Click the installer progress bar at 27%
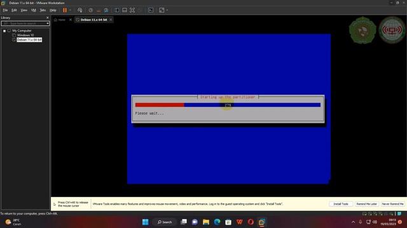Viewport: 407px width, 228px height. (x=228, y=105)
